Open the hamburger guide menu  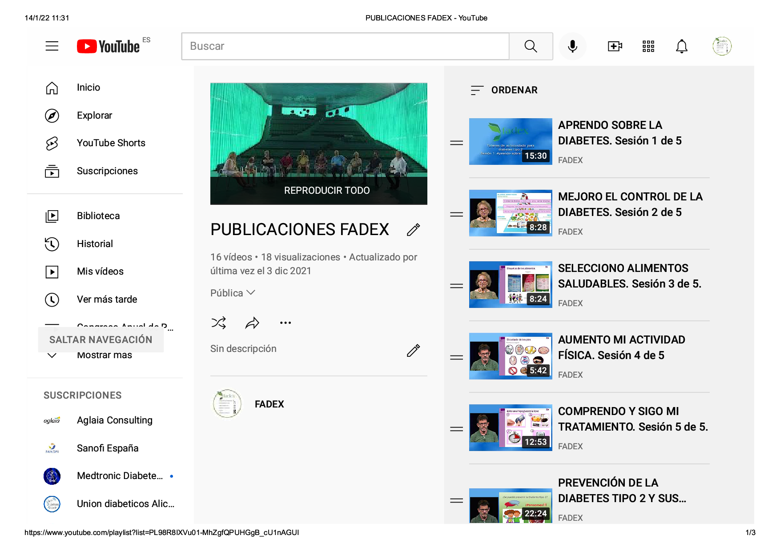coord(52,46)
